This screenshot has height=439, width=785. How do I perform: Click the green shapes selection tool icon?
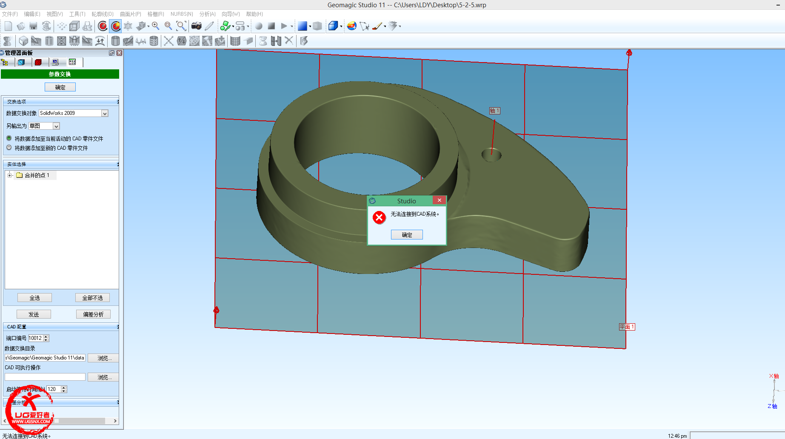tap(225, 26)
